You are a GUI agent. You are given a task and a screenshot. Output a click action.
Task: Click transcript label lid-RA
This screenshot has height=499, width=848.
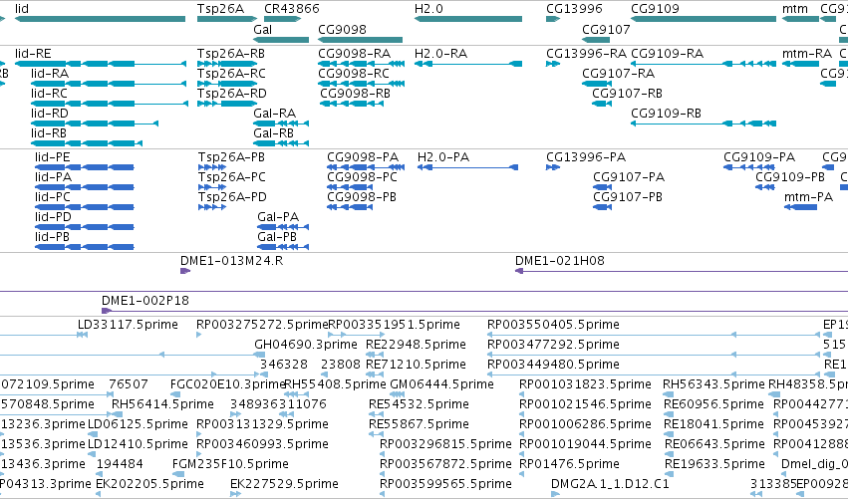tap(50, 74)
